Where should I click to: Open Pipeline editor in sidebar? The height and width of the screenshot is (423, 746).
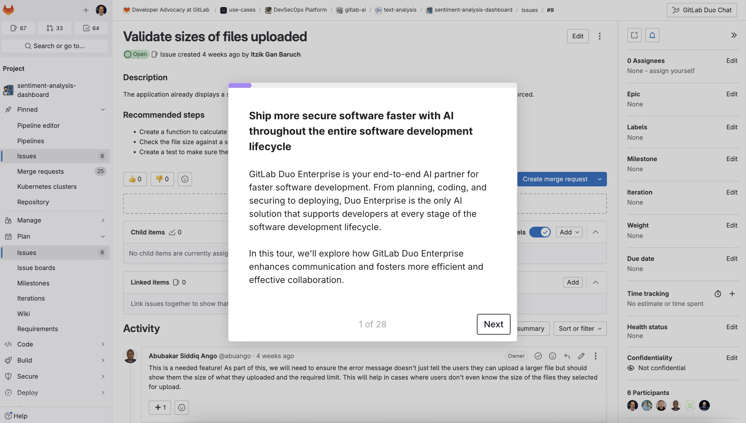point(38,126)
